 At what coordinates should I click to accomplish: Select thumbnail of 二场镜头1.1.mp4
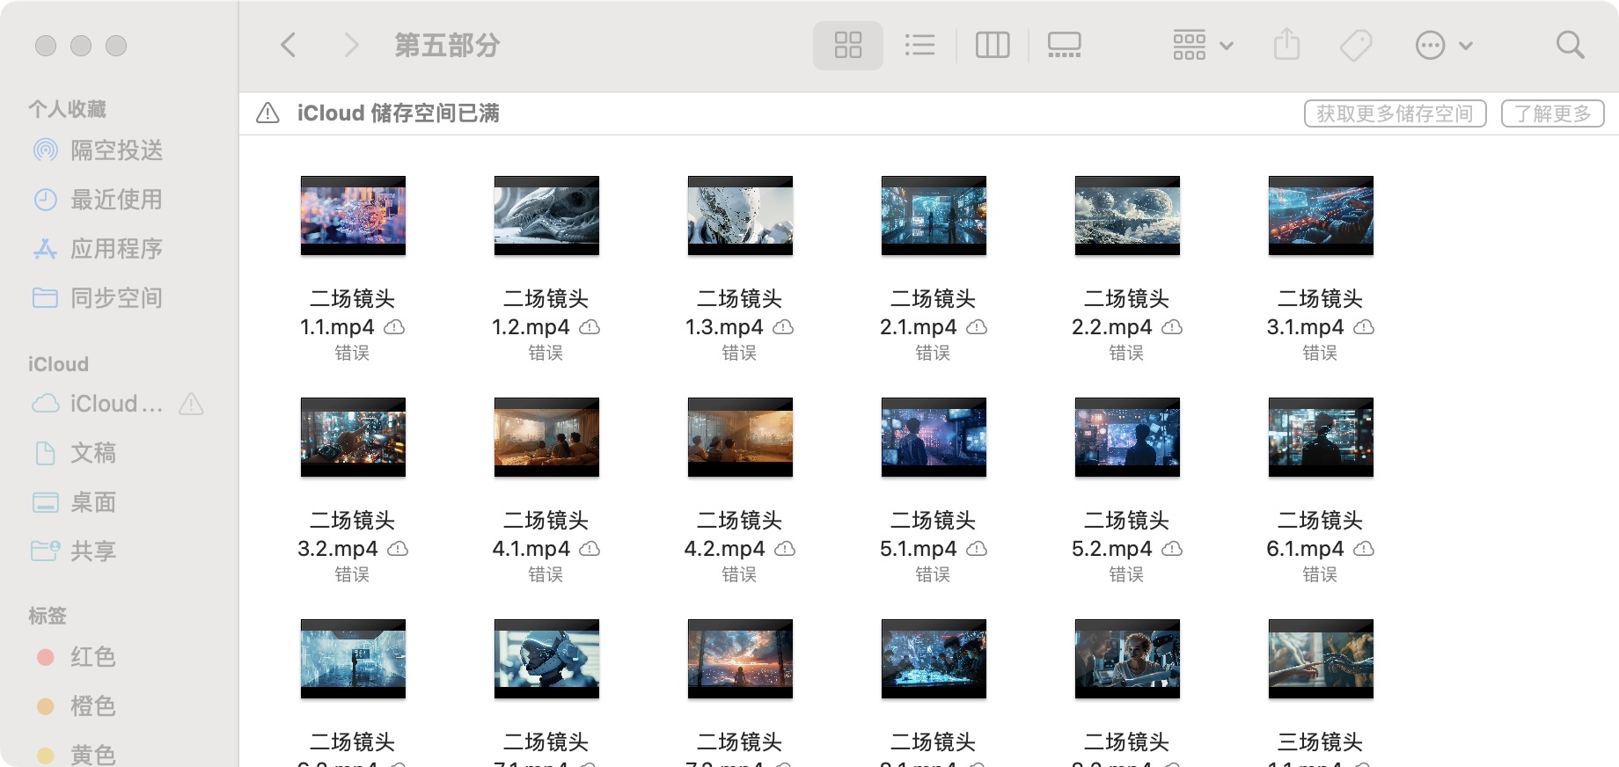point(353,215)
